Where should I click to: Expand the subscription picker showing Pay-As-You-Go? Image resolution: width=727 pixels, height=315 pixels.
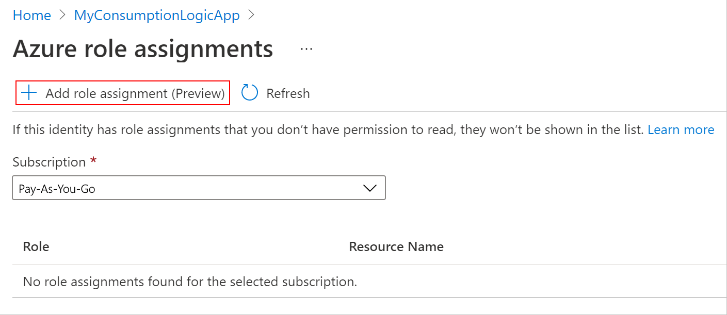pyautogui.click(x=199, y=188)
